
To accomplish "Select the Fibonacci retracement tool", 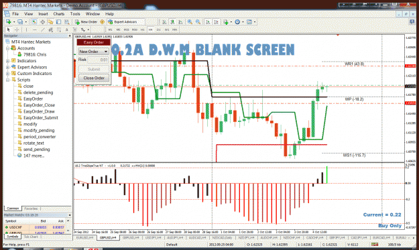I will click(58, 29).
